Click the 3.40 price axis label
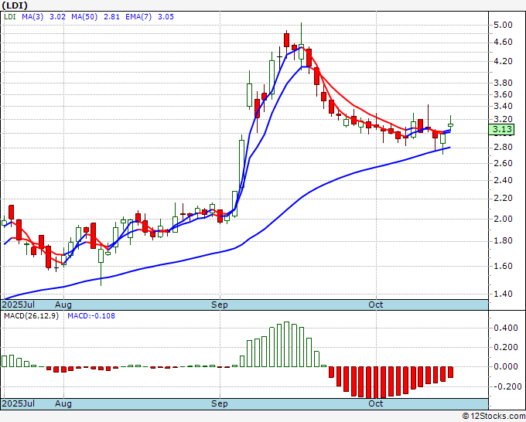Image resolution: width=526 pixels, height=422 pixels. point(503,106)
